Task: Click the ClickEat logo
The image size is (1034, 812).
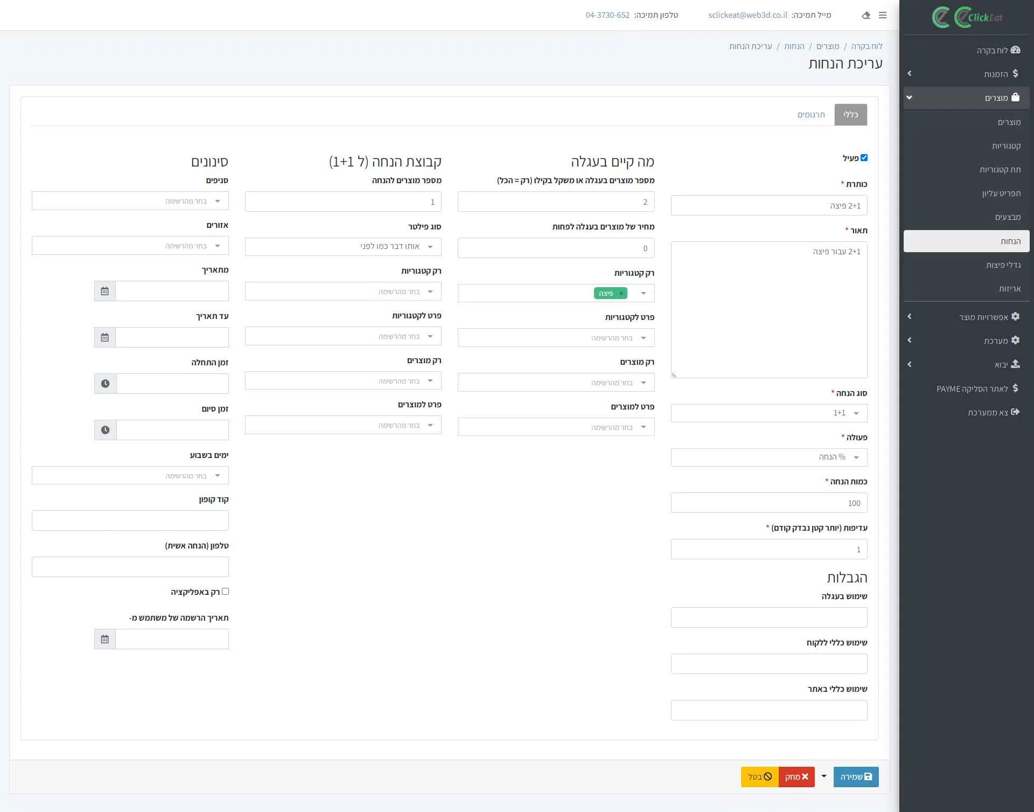Action: click(967, 17)
